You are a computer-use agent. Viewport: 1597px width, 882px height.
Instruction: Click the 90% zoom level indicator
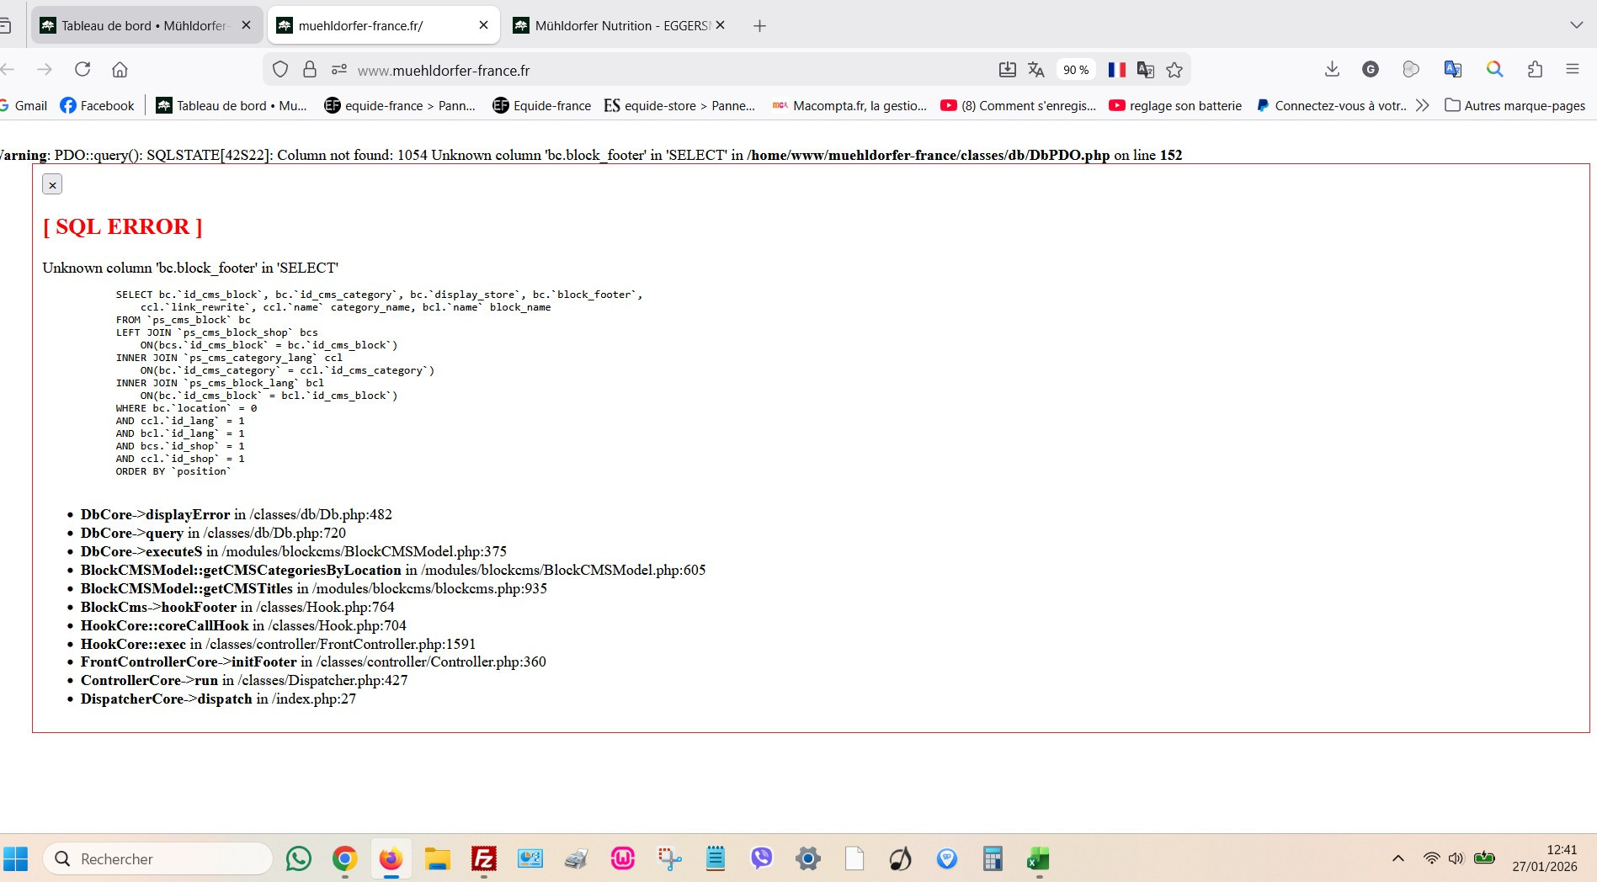click(1075, 70)
